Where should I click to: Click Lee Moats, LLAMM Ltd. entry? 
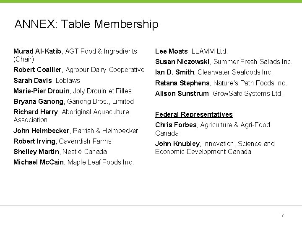191,51
